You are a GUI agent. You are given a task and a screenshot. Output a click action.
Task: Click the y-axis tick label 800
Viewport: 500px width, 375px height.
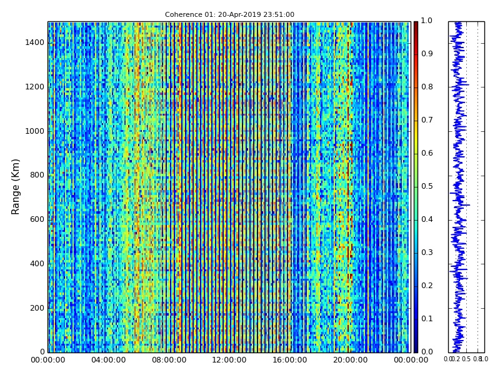pyautogui.click(x=37, y=176)
